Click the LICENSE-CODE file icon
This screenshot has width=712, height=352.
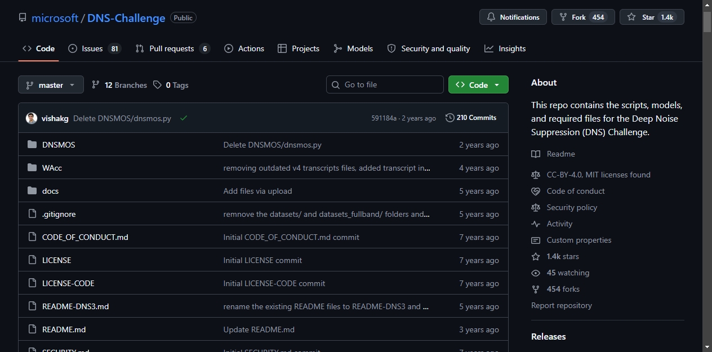click(32, 283)
